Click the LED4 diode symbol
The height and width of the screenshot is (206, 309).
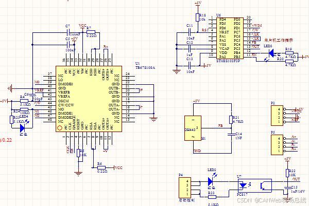click(x=22, y=128)
